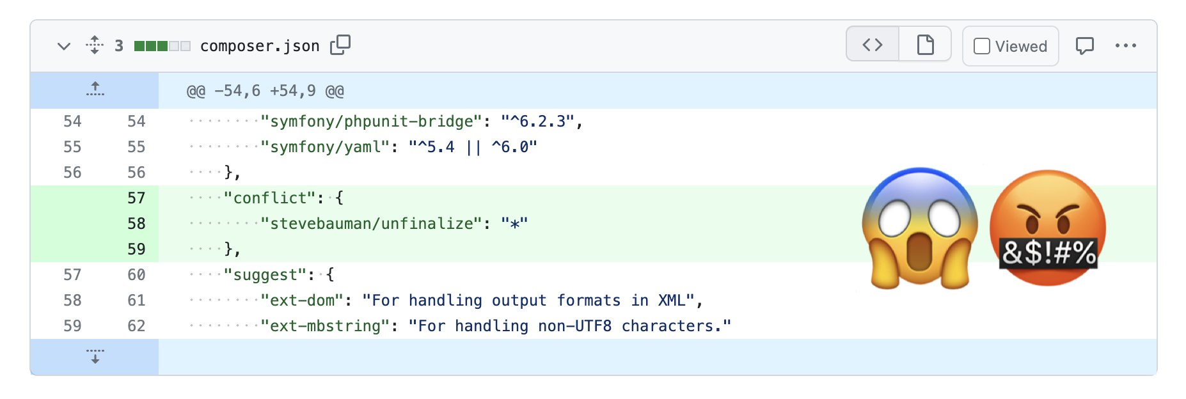
Task: Click the scared face emoji
Action: coord(920,228)
